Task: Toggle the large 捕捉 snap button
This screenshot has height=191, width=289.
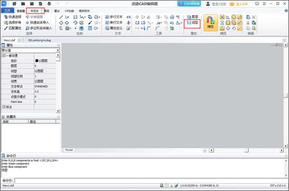Action: pos(211,23)
